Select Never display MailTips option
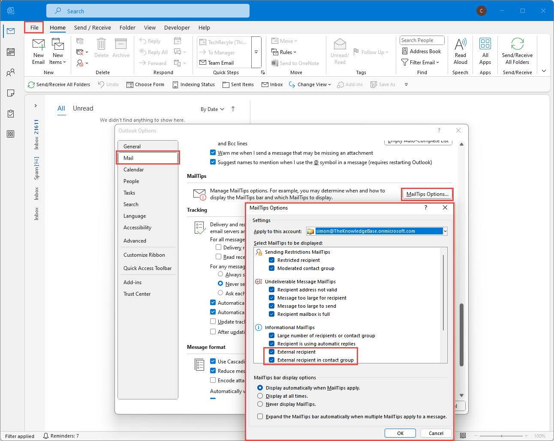Image resolution: width=554 pixels, height=441 pixels. [260, 404]
